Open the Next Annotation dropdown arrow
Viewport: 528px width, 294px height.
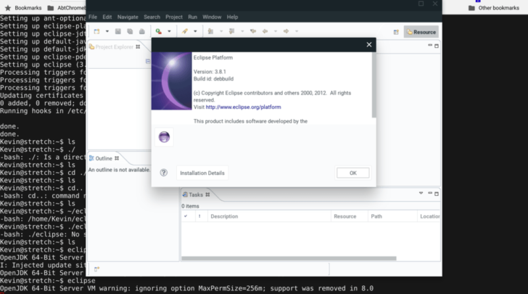pyautogui.click(x=221, y=31)
